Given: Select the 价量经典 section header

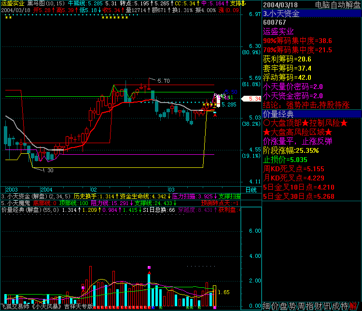Looking at the screenshot, I should [x=278, y=114].
